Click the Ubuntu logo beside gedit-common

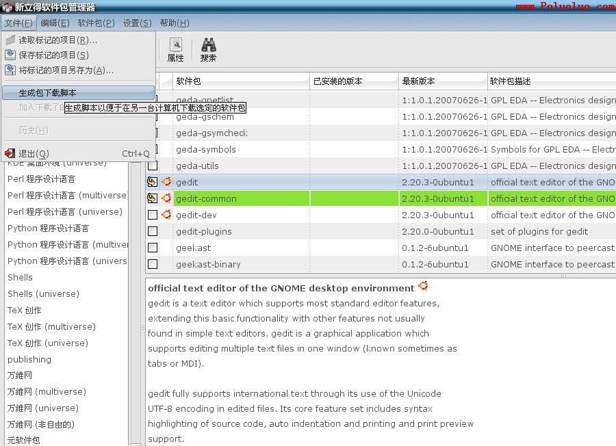[x=166, y=198]
